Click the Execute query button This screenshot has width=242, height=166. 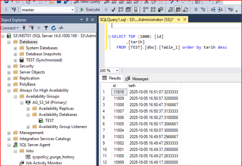(90, 10)
